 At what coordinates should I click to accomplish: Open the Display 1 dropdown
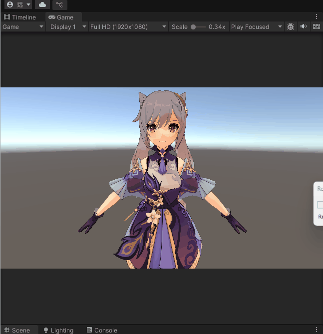[x=68, y=27]
